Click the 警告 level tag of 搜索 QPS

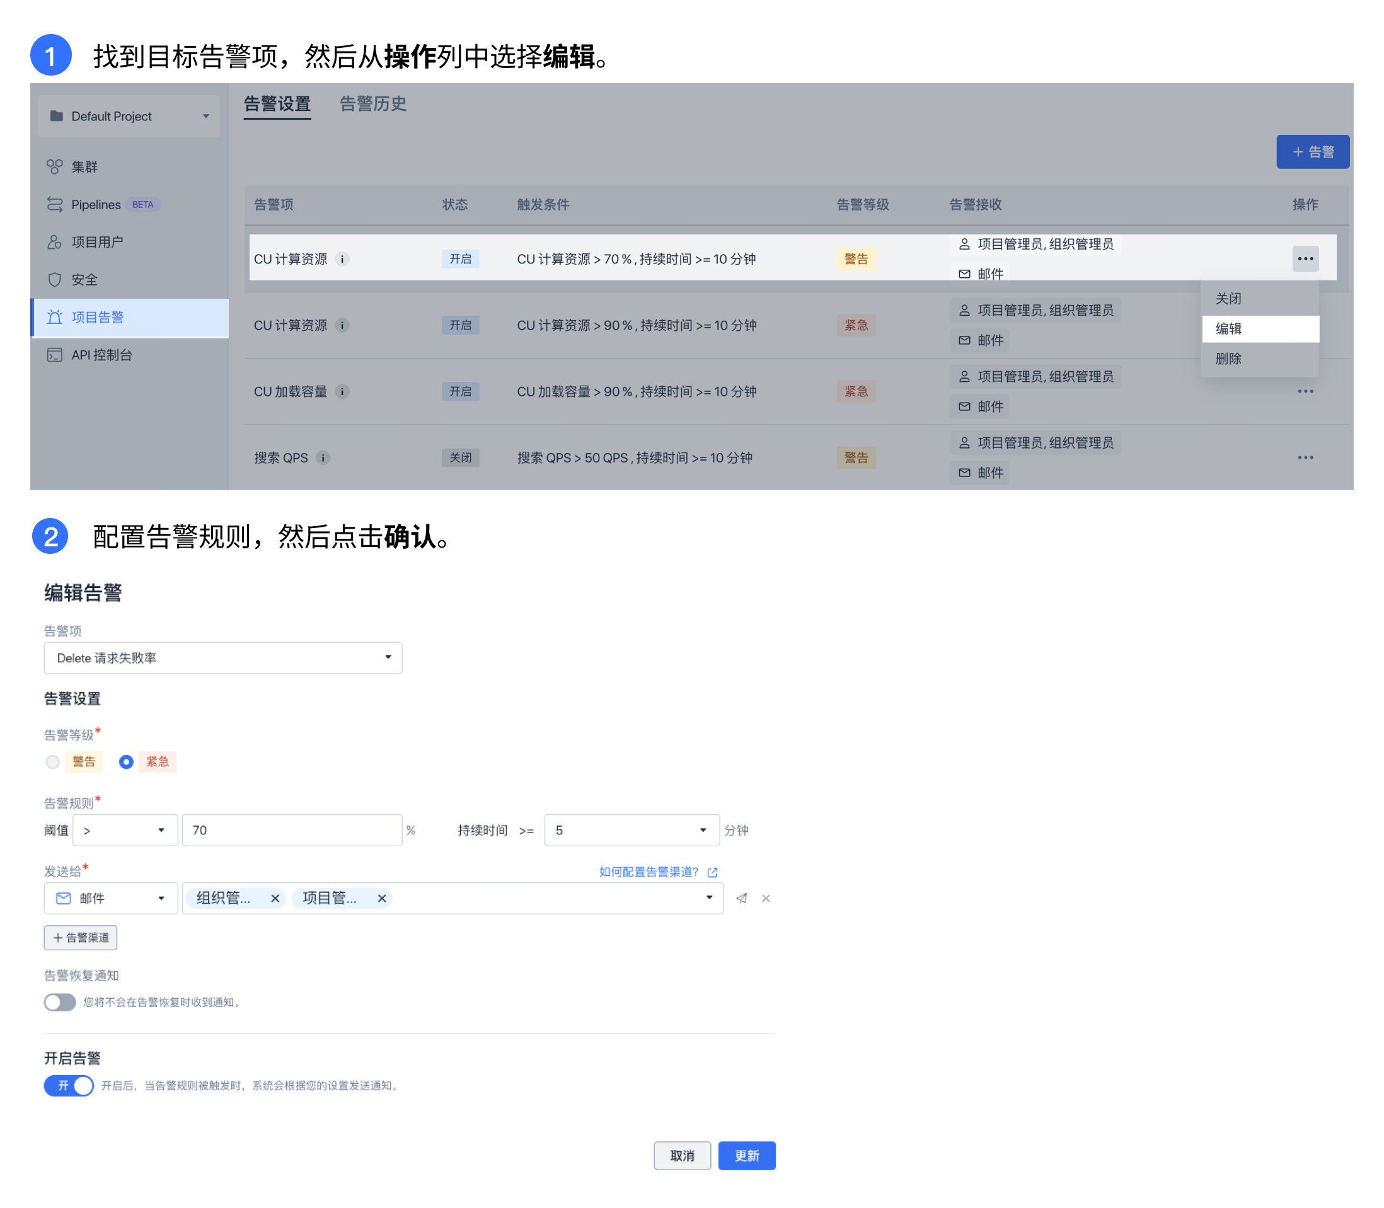click(x=856, y=457)
